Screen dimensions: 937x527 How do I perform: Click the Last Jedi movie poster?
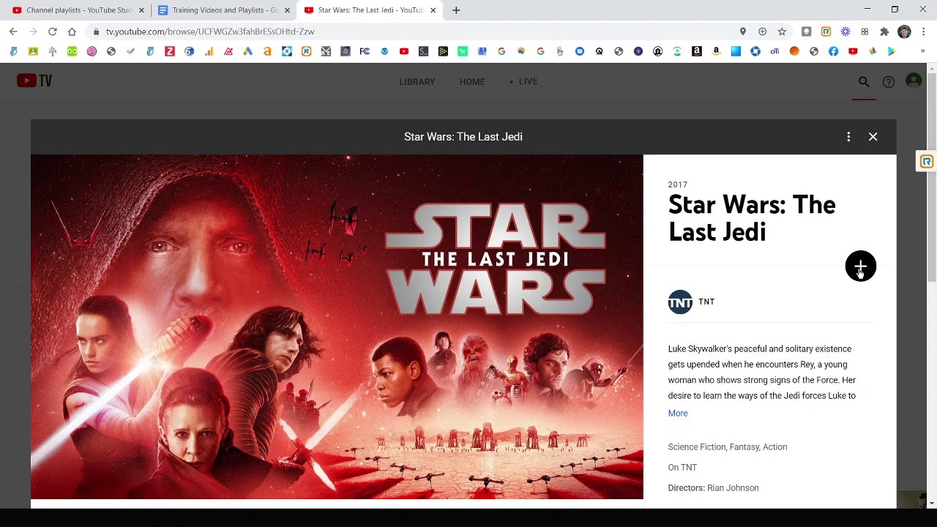(337, 327)
